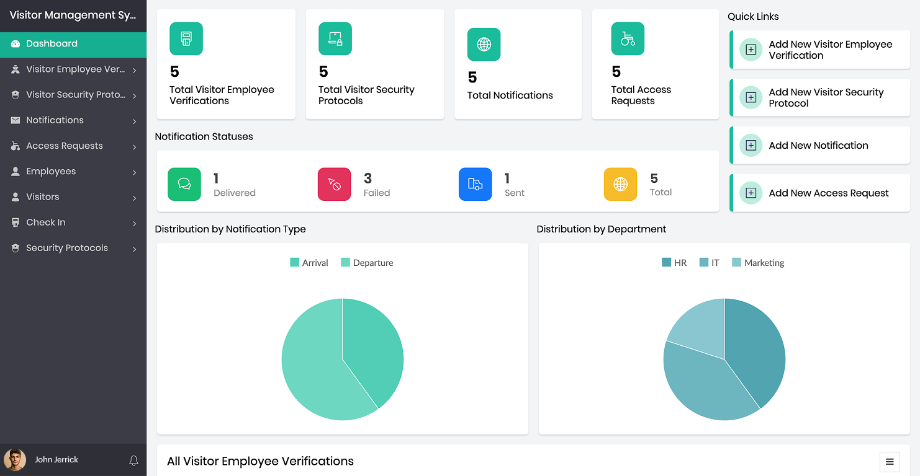
Task: Toggle Arrival series in the chart legend
Action: 309,263
